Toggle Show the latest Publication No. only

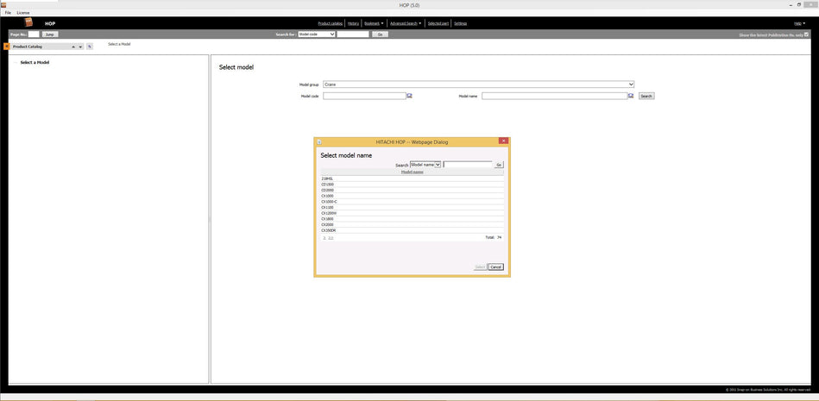pyautogui.click(x=806, y=34)
